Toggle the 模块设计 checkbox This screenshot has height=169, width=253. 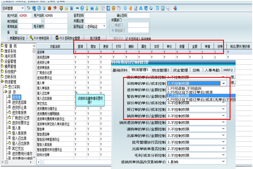tap(111, 38)
